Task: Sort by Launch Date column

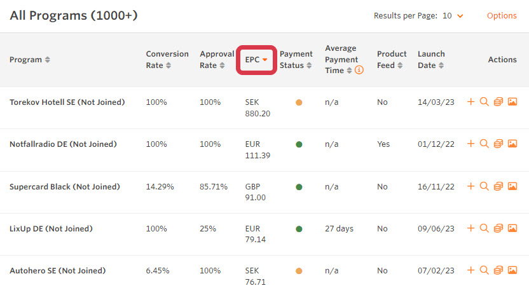Action: [x=431, y=60]
